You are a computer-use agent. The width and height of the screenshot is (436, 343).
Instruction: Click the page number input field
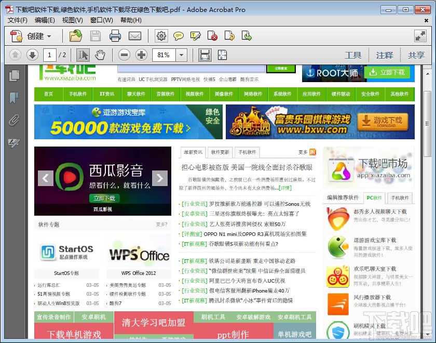(49, 55)
